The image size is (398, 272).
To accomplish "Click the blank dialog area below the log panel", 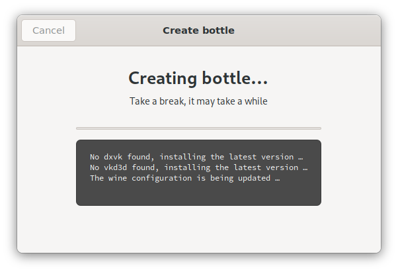I will (198, 228).
